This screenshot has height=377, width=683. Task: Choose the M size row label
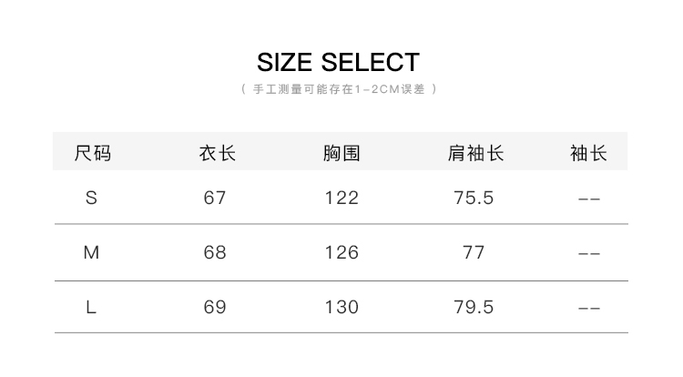[x=91, y=252]
